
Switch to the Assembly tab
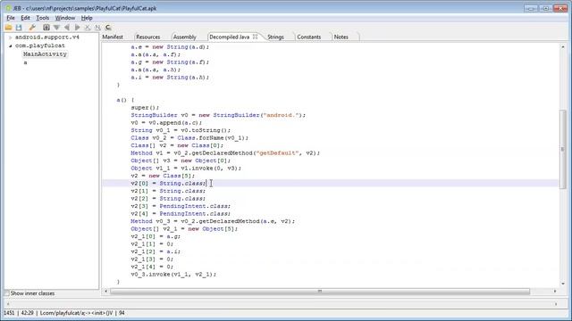[185, 37]
